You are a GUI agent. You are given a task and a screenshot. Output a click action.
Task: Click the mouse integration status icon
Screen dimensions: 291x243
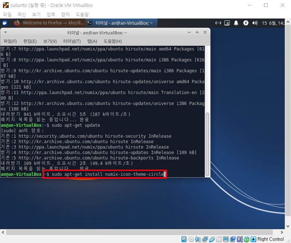(247, 239)
